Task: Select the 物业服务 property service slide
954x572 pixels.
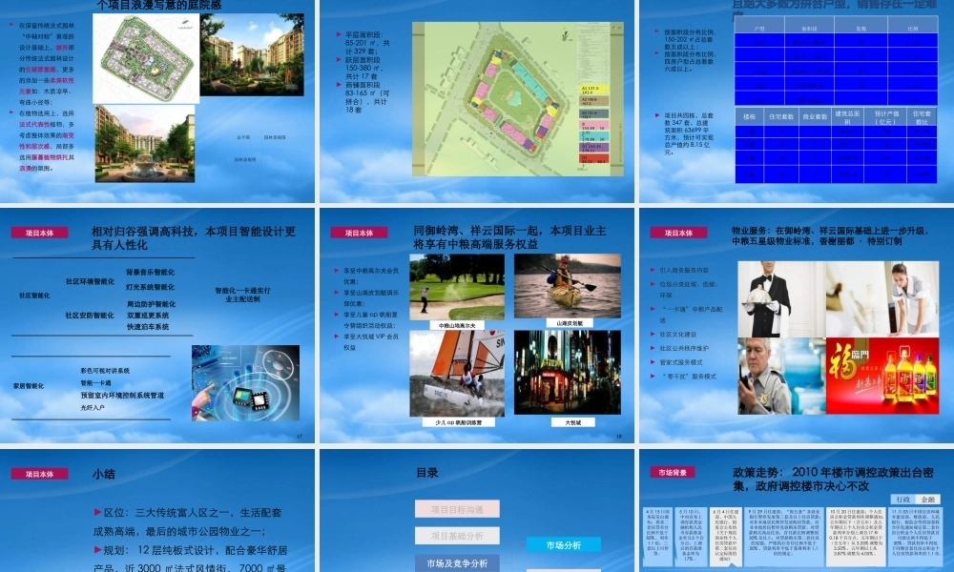Action: 797,325
